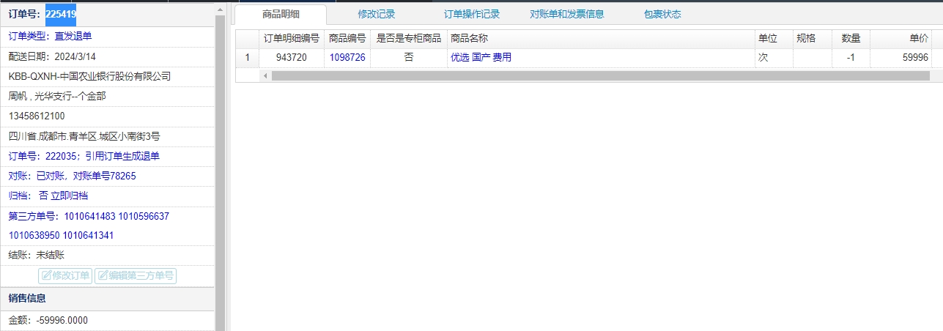Click the address 四川省.成都市.青羊区

pyautogui.click(x=84, y=136)
